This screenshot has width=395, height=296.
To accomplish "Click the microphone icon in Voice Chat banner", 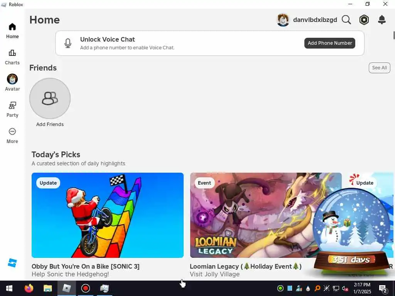I will click(x=68, y=43).
